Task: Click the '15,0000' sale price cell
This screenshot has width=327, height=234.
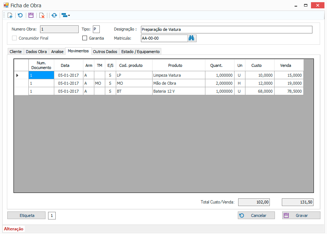Action: 289,75
